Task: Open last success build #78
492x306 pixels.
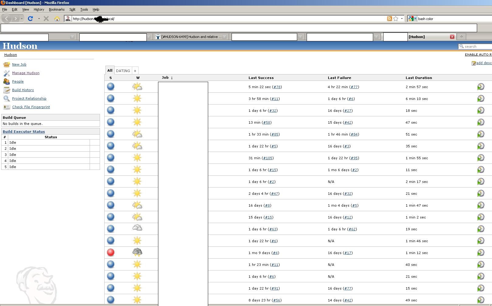Action: [277, 87]
